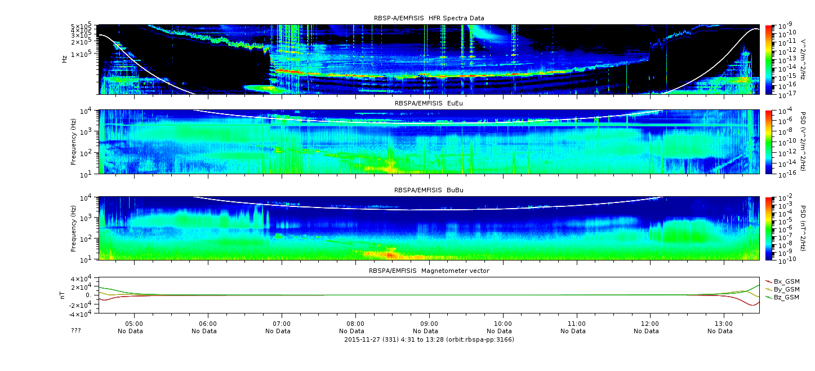Click the Bx_GSM legend entry
This screenshot has width=815, height=371.
click(x=786, y=281)
